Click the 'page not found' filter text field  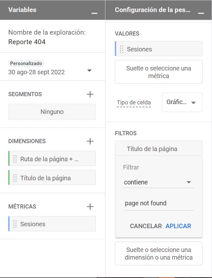click(158, 203)
